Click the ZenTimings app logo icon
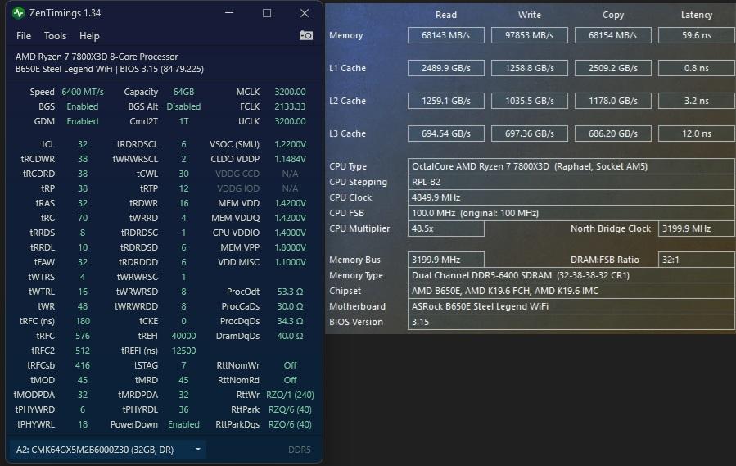Viewport: 736px width, 466px height. click(x=18, y=12)
